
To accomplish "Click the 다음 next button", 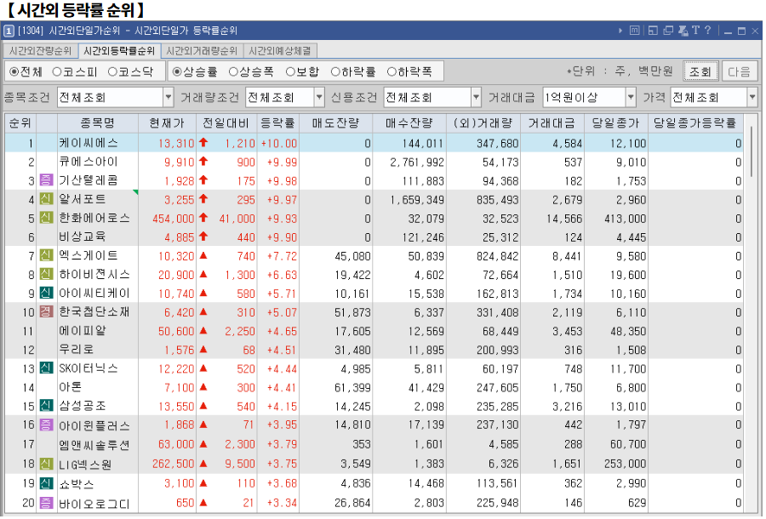I will [739, 71].
